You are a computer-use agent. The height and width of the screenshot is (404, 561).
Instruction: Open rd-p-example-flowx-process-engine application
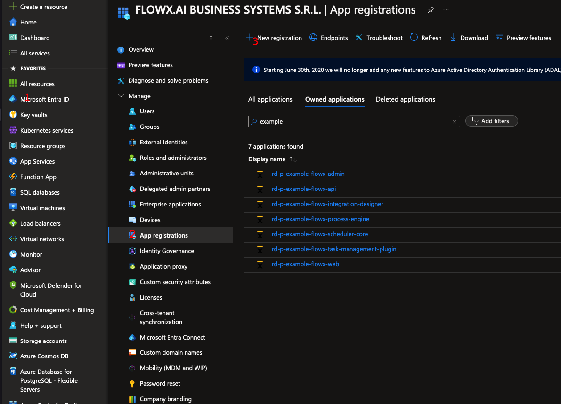click(x=320, y=219)
